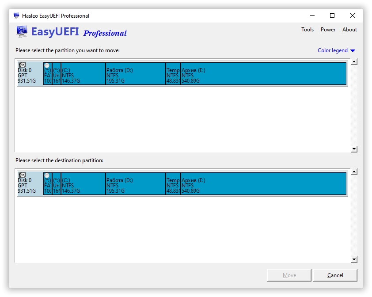Select Temp NTFS partition in source list
The width and height of the screenshot is (372, 297).
[173, 73]
